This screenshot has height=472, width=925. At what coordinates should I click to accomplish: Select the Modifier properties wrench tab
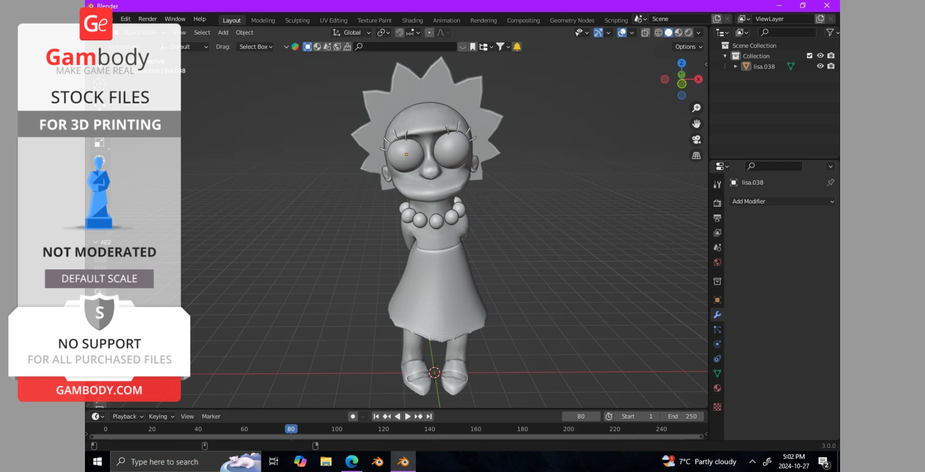pyautogui.click(x=717, y=315)
